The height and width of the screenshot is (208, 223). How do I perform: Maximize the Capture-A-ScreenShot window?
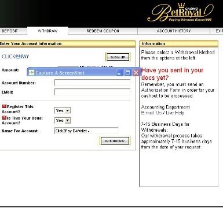tap(127, 73)
